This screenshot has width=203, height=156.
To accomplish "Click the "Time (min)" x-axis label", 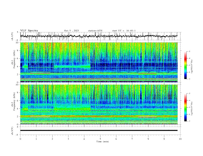I will coord(103,141).
